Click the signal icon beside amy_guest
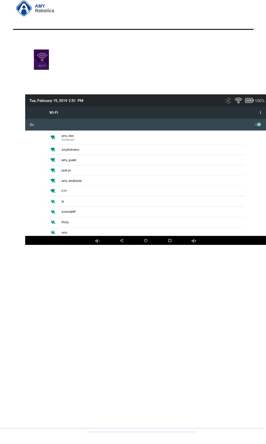The image size is (266, 444). point(53,160)
